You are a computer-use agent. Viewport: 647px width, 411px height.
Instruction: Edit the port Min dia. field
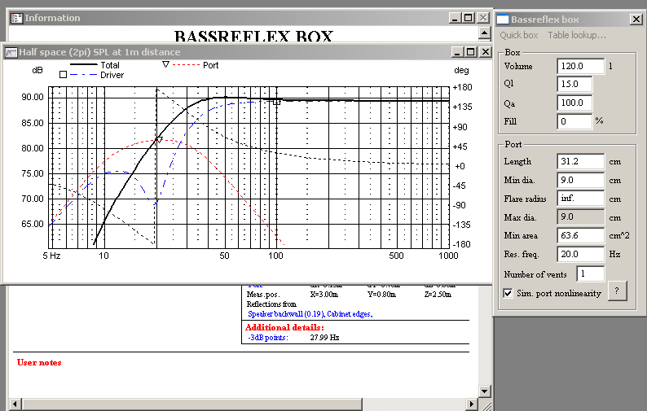point(580,180)
